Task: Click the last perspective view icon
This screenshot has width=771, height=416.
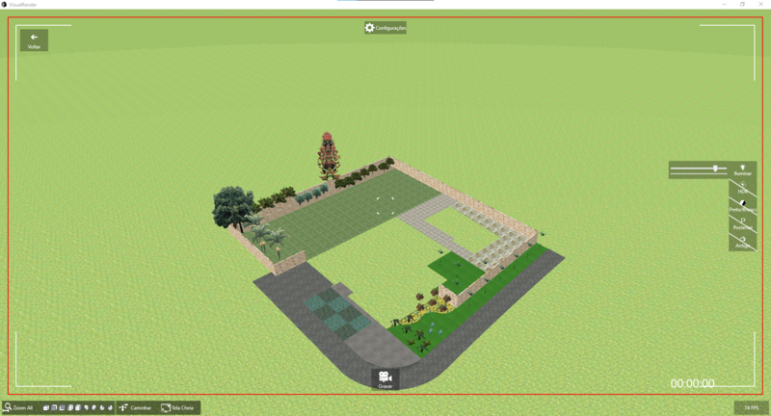Action: pyautogui.click(x=111, y=407)
